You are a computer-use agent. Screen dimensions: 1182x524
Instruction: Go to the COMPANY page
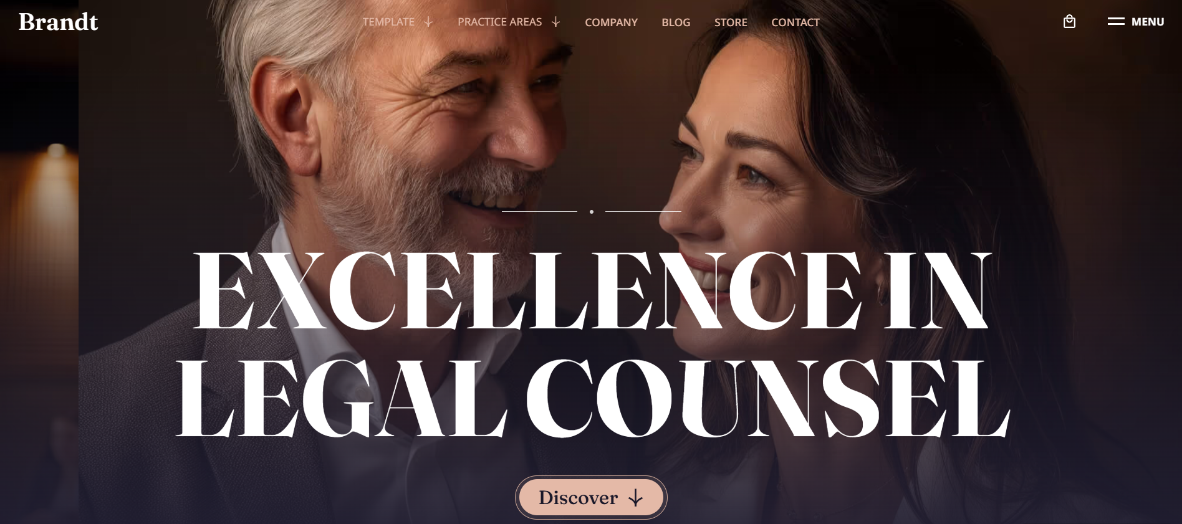(611, 22)
